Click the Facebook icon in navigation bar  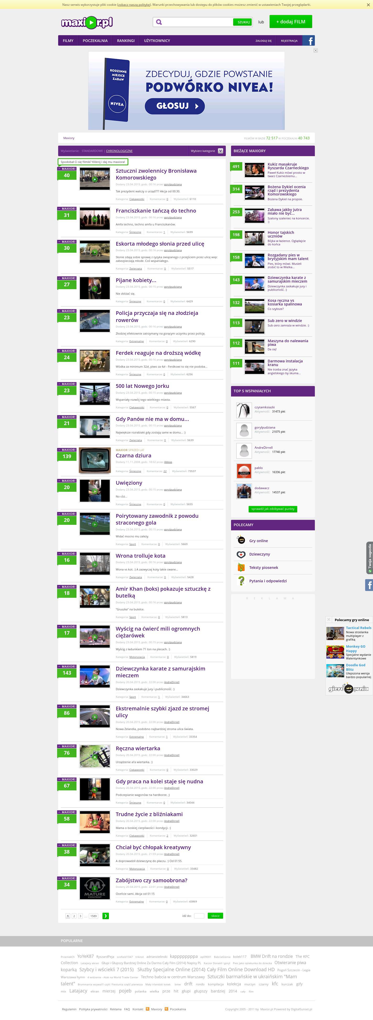click(x=309, y=40)
